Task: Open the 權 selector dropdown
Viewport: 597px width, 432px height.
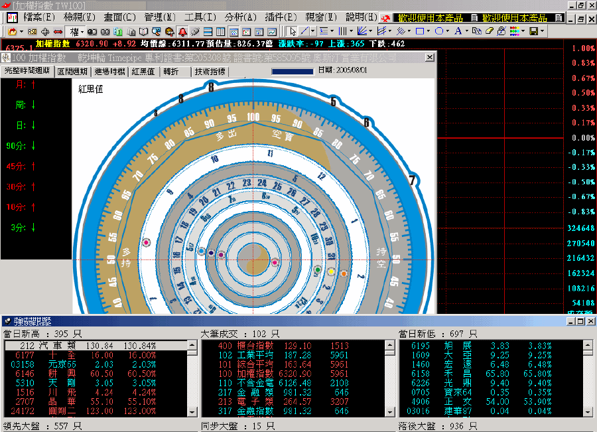Action: [82, 31]
